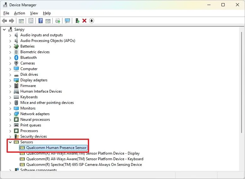245x179 pixels.
Task: Expand the Display adapters node
Action: [x=10, y=80]
